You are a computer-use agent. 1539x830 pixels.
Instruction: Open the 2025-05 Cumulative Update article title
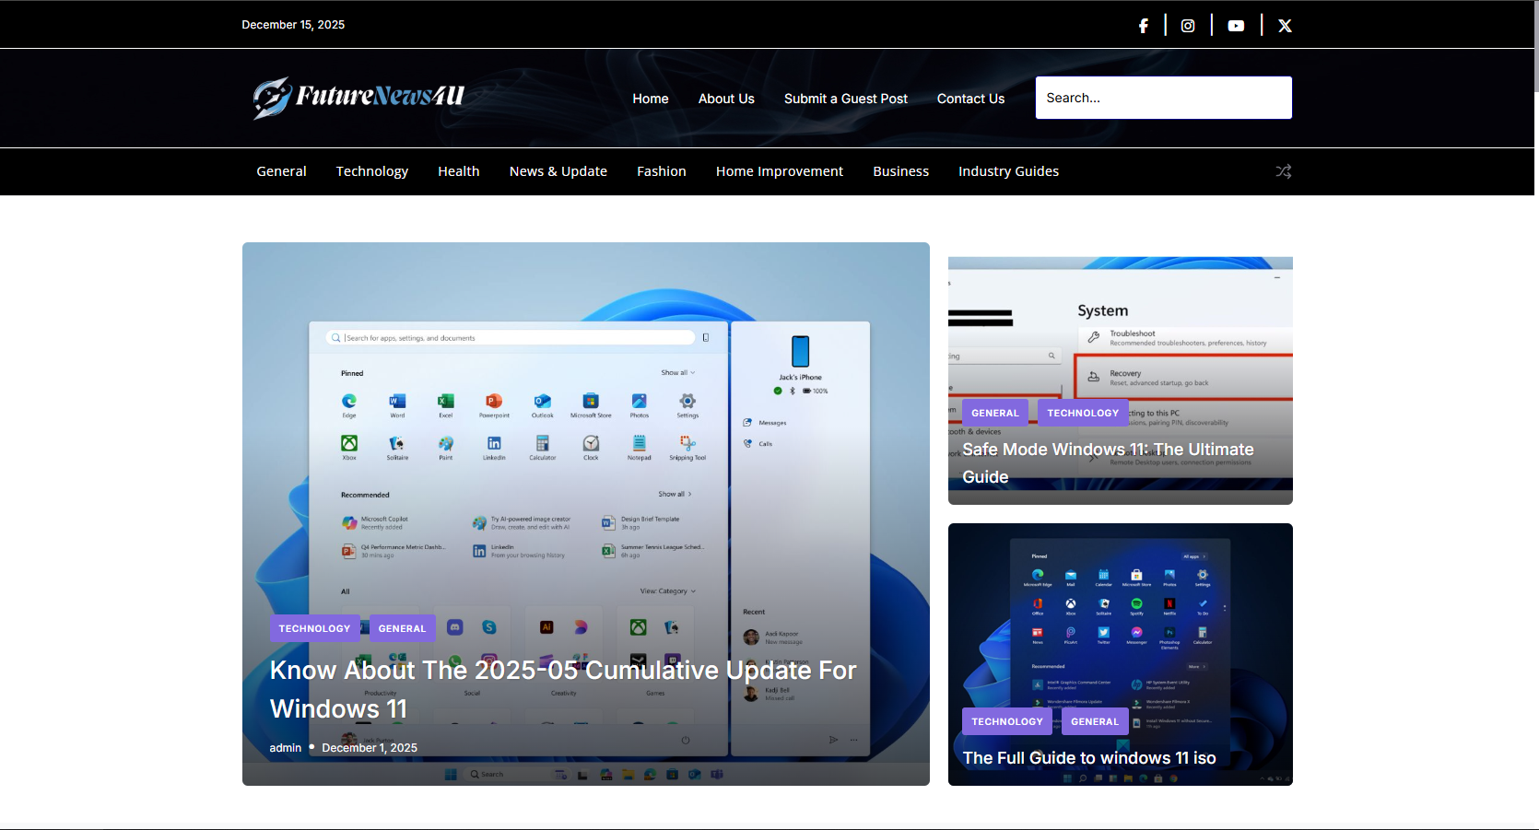[x=563, y=689]
